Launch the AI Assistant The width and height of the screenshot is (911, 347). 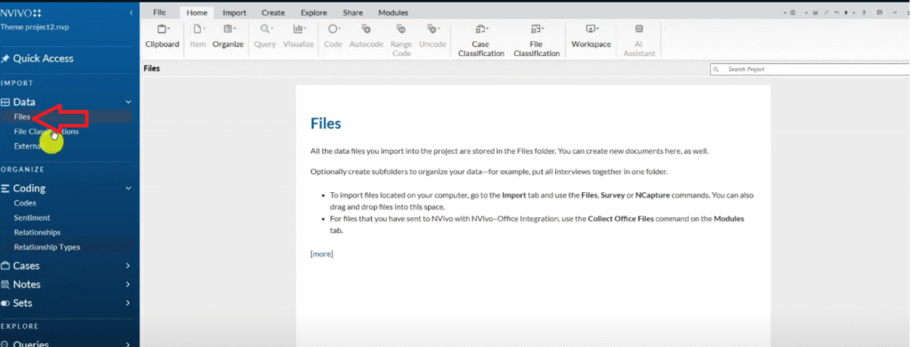639,41
